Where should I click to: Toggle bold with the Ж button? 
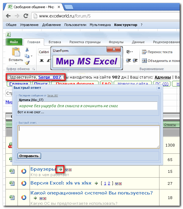42,60
